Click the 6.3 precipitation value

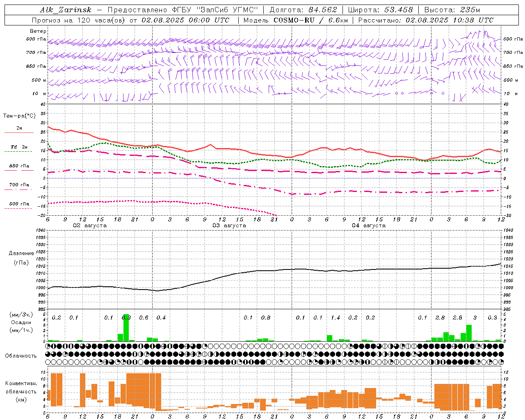coord(126,317)
